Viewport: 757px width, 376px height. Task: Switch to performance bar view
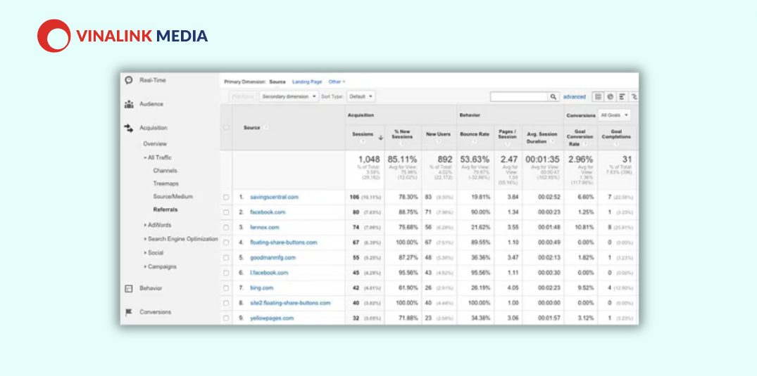(623, 96)
